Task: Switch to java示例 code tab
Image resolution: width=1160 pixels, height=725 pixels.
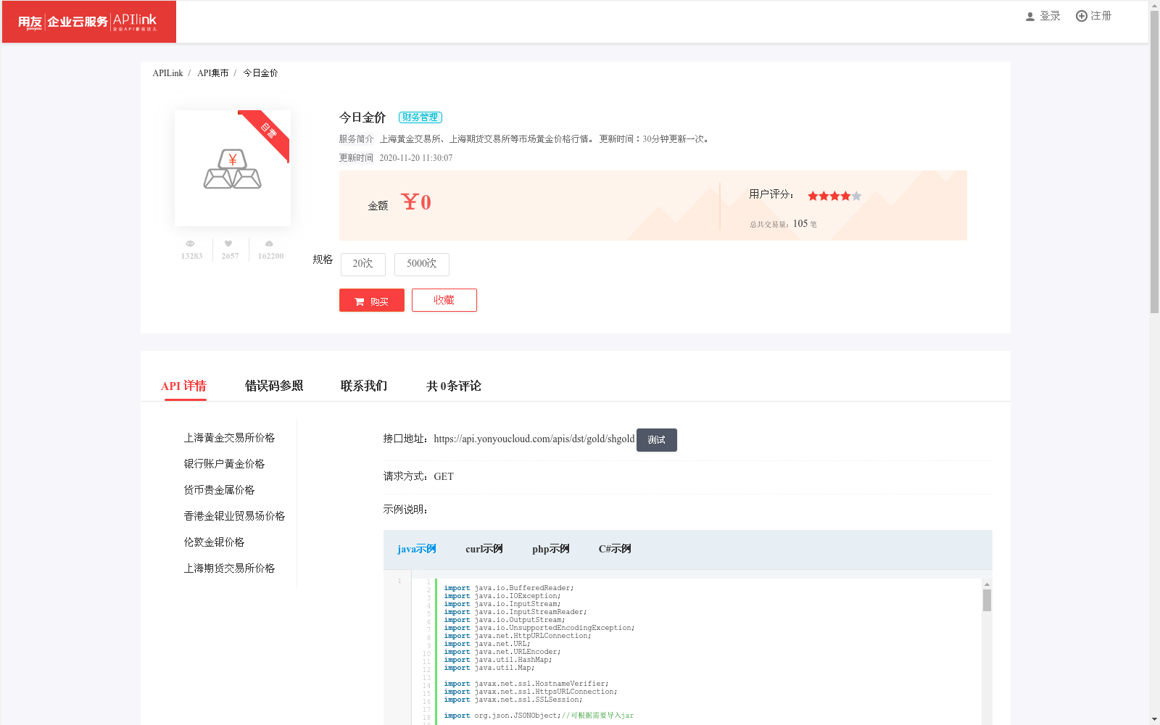Action: (x=417, y=549)
